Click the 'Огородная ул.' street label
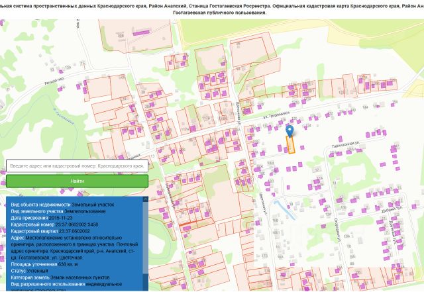The height and width of the screenshot is (292, 424). point(337,230)
